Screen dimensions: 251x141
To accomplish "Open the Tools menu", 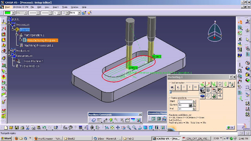I will pyautogui.click(x=65, y=7).
